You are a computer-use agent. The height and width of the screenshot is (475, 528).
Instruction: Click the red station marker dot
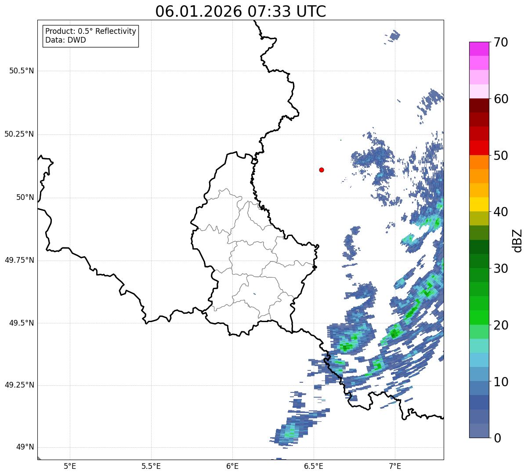tap(322, 170)
